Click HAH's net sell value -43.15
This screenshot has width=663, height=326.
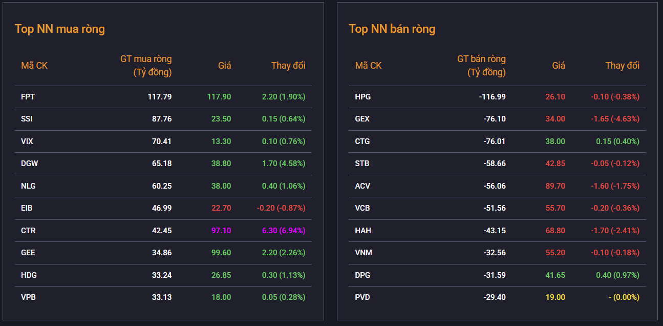pos(495,230)
